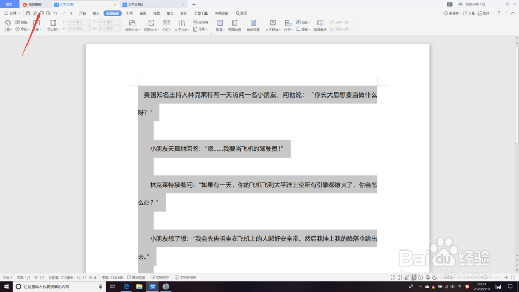Switch to the 插入 Insert ribbon tab

tap(95, 13)
